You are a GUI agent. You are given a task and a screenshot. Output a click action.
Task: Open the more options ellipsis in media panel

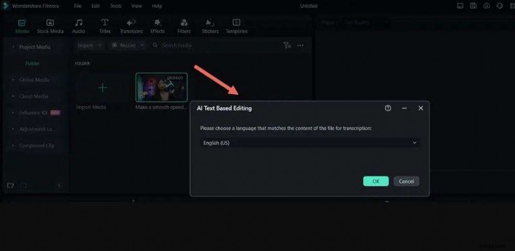click(x=300, y=46)
